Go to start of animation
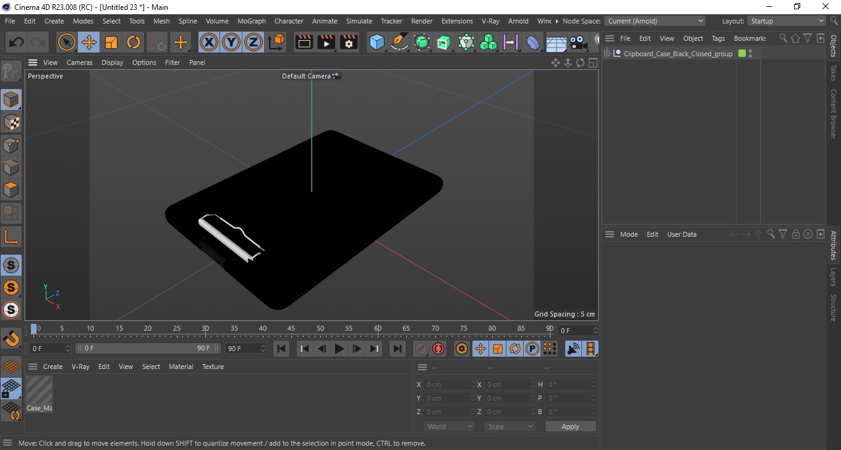 pos(281,349)
